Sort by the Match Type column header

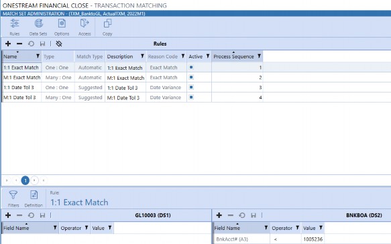click(90, 56)
